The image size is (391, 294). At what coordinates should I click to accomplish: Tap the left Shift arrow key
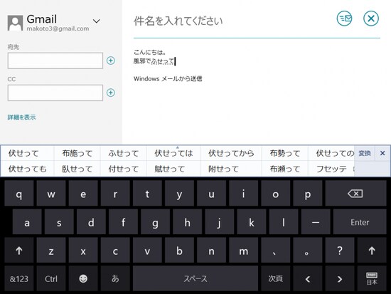click(19, 251)
